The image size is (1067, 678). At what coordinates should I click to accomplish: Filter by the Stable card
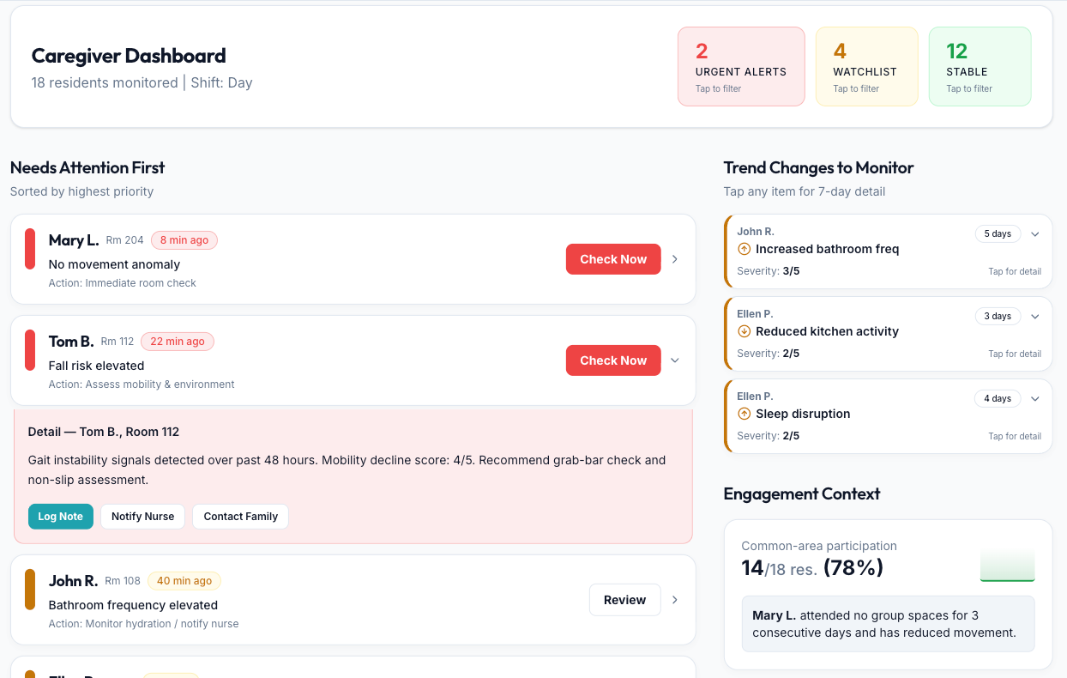980,67
